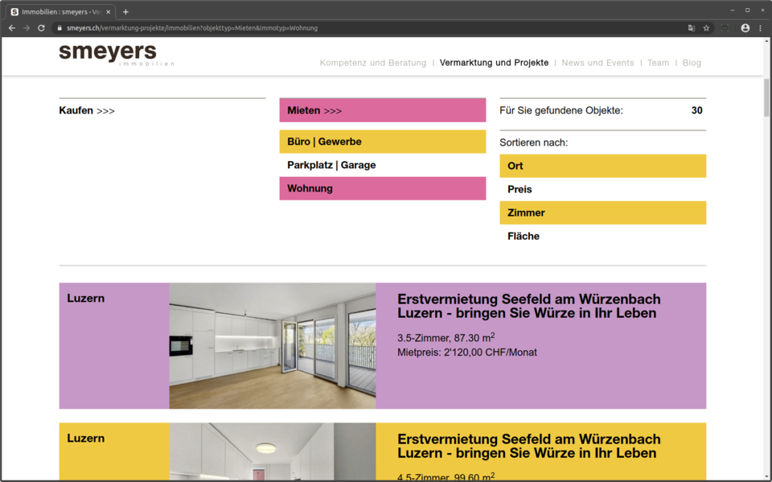Click the padlock site info icon
The width and height of the screenshot is (772, 482).
[x=60, y=28]
